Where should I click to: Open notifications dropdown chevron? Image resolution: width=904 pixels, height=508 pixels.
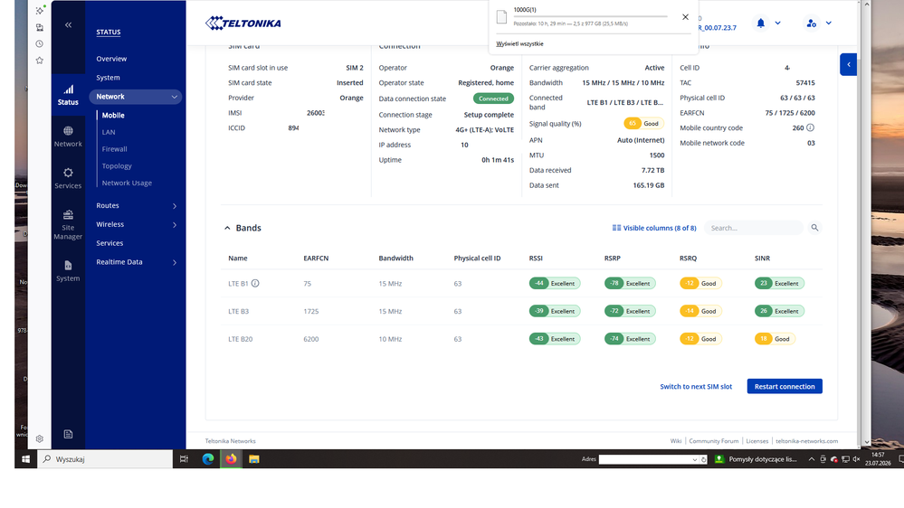pyautogui.click(x=777, y=23)
